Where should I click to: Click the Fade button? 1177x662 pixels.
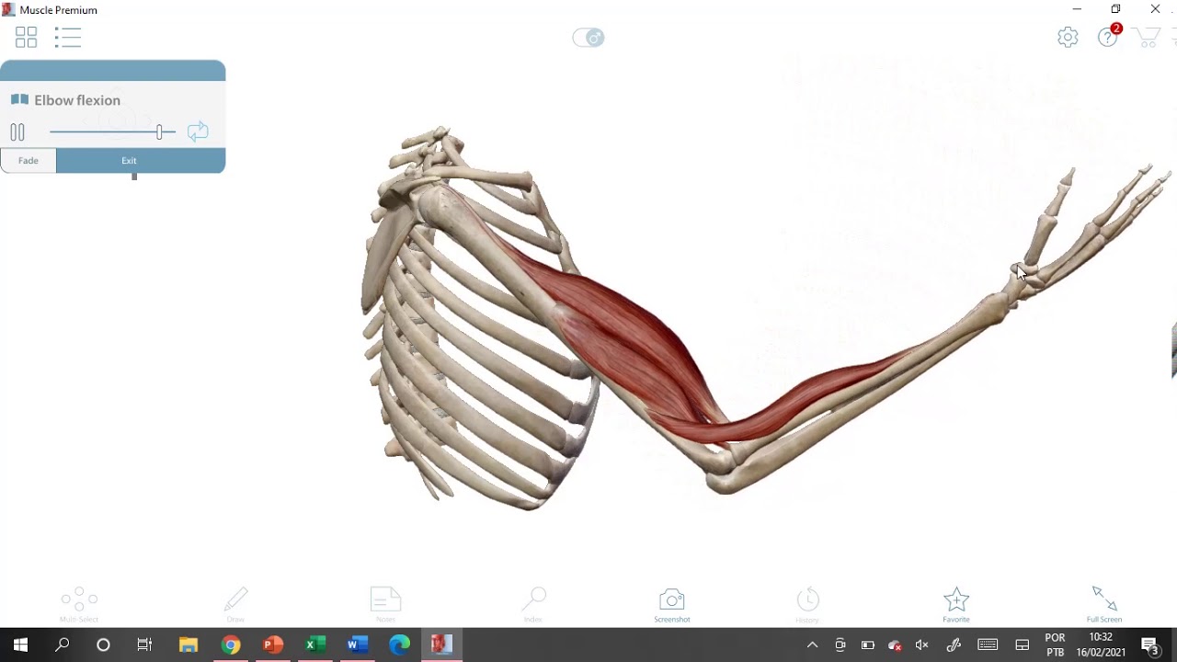coord(29,161)
